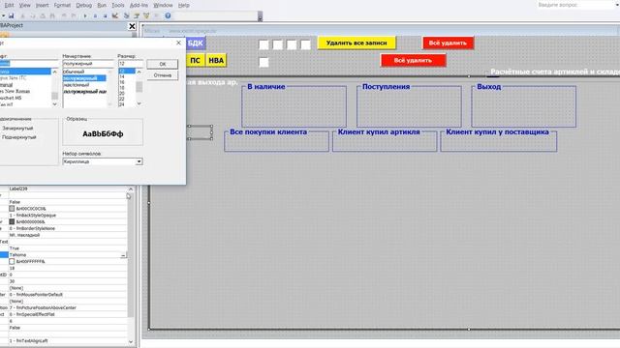
Task: Open the Набор символов dropdown
Action: pos(139,161)
